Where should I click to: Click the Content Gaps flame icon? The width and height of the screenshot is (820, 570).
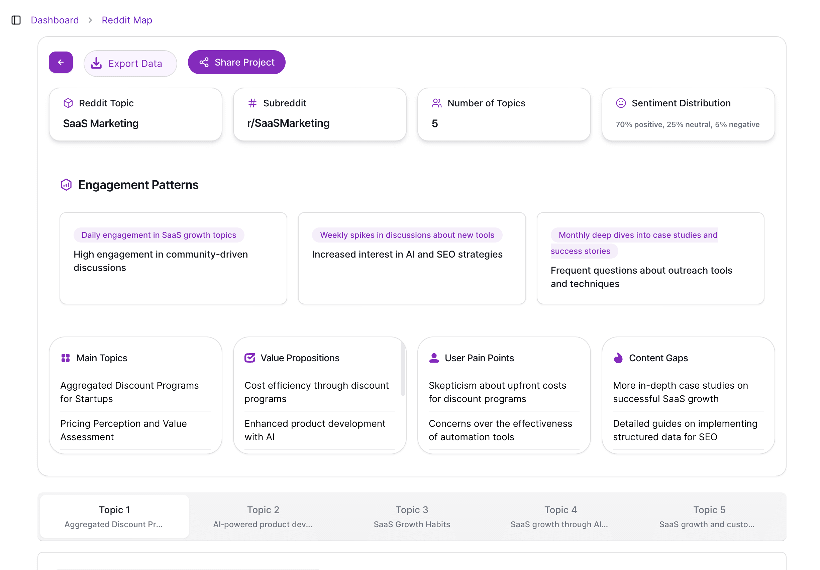[618, 358]
